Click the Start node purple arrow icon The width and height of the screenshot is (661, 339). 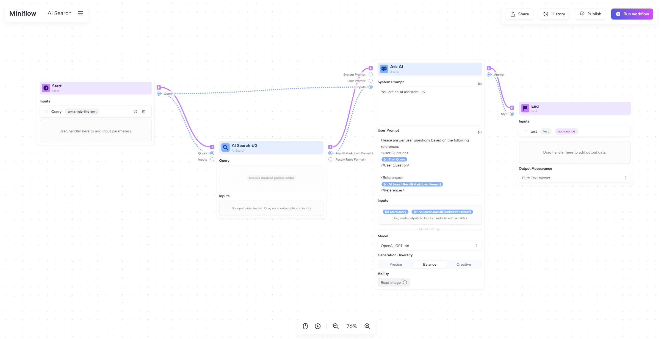[46, 88]
